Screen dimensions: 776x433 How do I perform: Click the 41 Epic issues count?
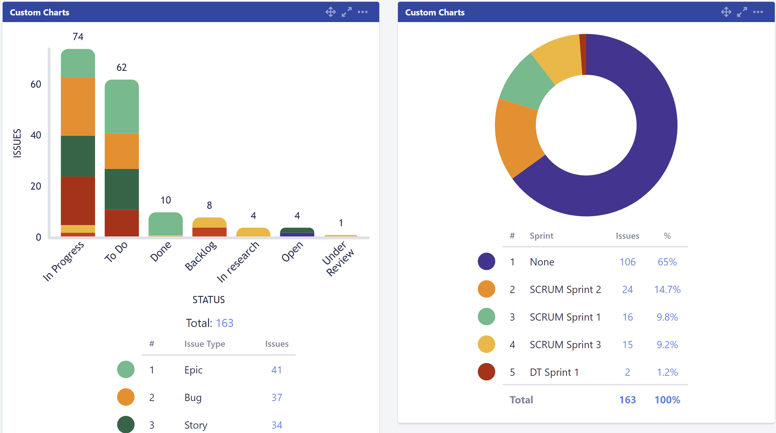(x=276, y=369)
